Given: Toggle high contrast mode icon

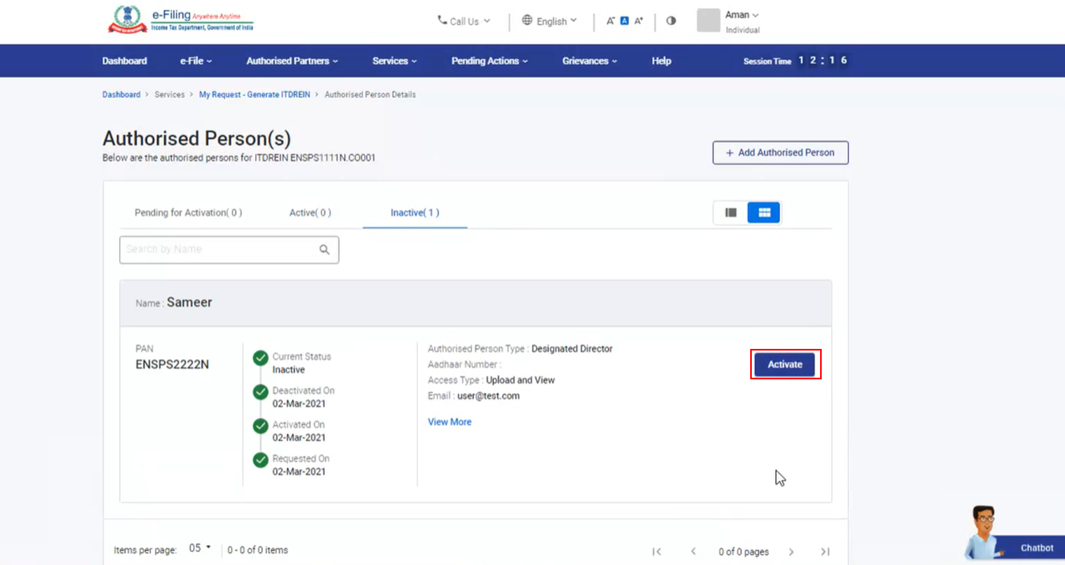Looking at the screenshot, I should (x=671, y=21).
